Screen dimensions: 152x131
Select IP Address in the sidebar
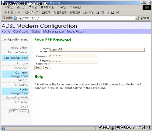pos(22,85)
